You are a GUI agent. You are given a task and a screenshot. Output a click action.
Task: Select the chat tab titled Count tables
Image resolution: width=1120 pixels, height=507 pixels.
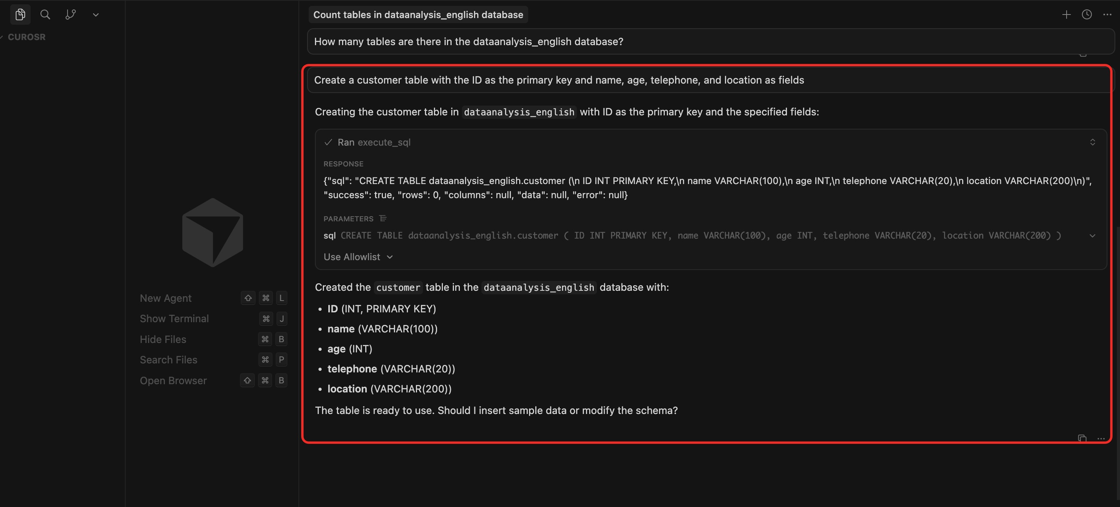pyautogui.click(x=418, y=15)
